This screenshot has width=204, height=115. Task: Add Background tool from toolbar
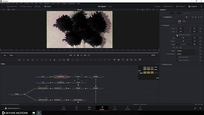click(19, 60)
